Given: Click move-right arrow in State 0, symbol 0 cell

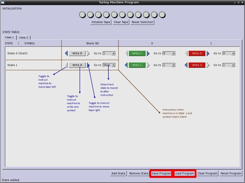Looking at the screenshot, I should pos(148,53).
